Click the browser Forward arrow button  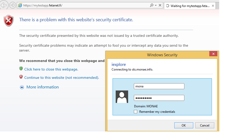[x=12, y=5]
